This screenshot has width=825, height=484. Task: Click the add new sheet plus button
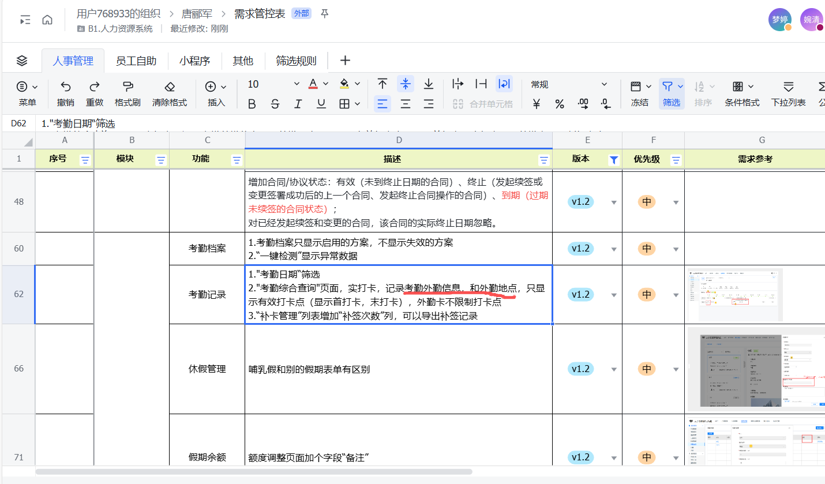(x=345, y=61)
